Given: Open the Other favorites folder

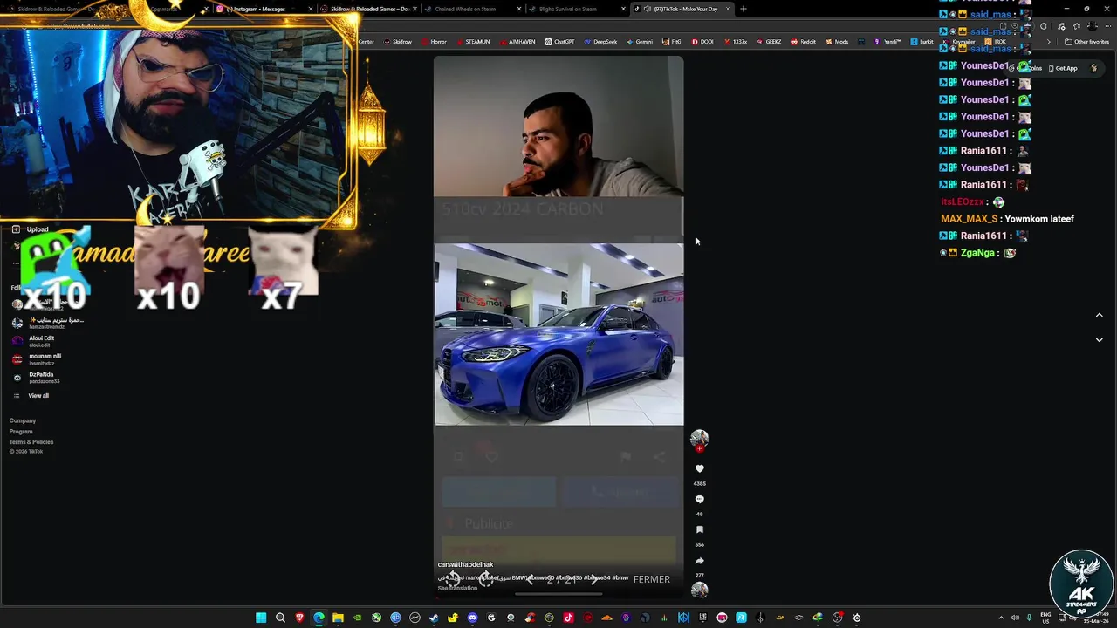Looking at the screenshot, I should click(1086, 42).
